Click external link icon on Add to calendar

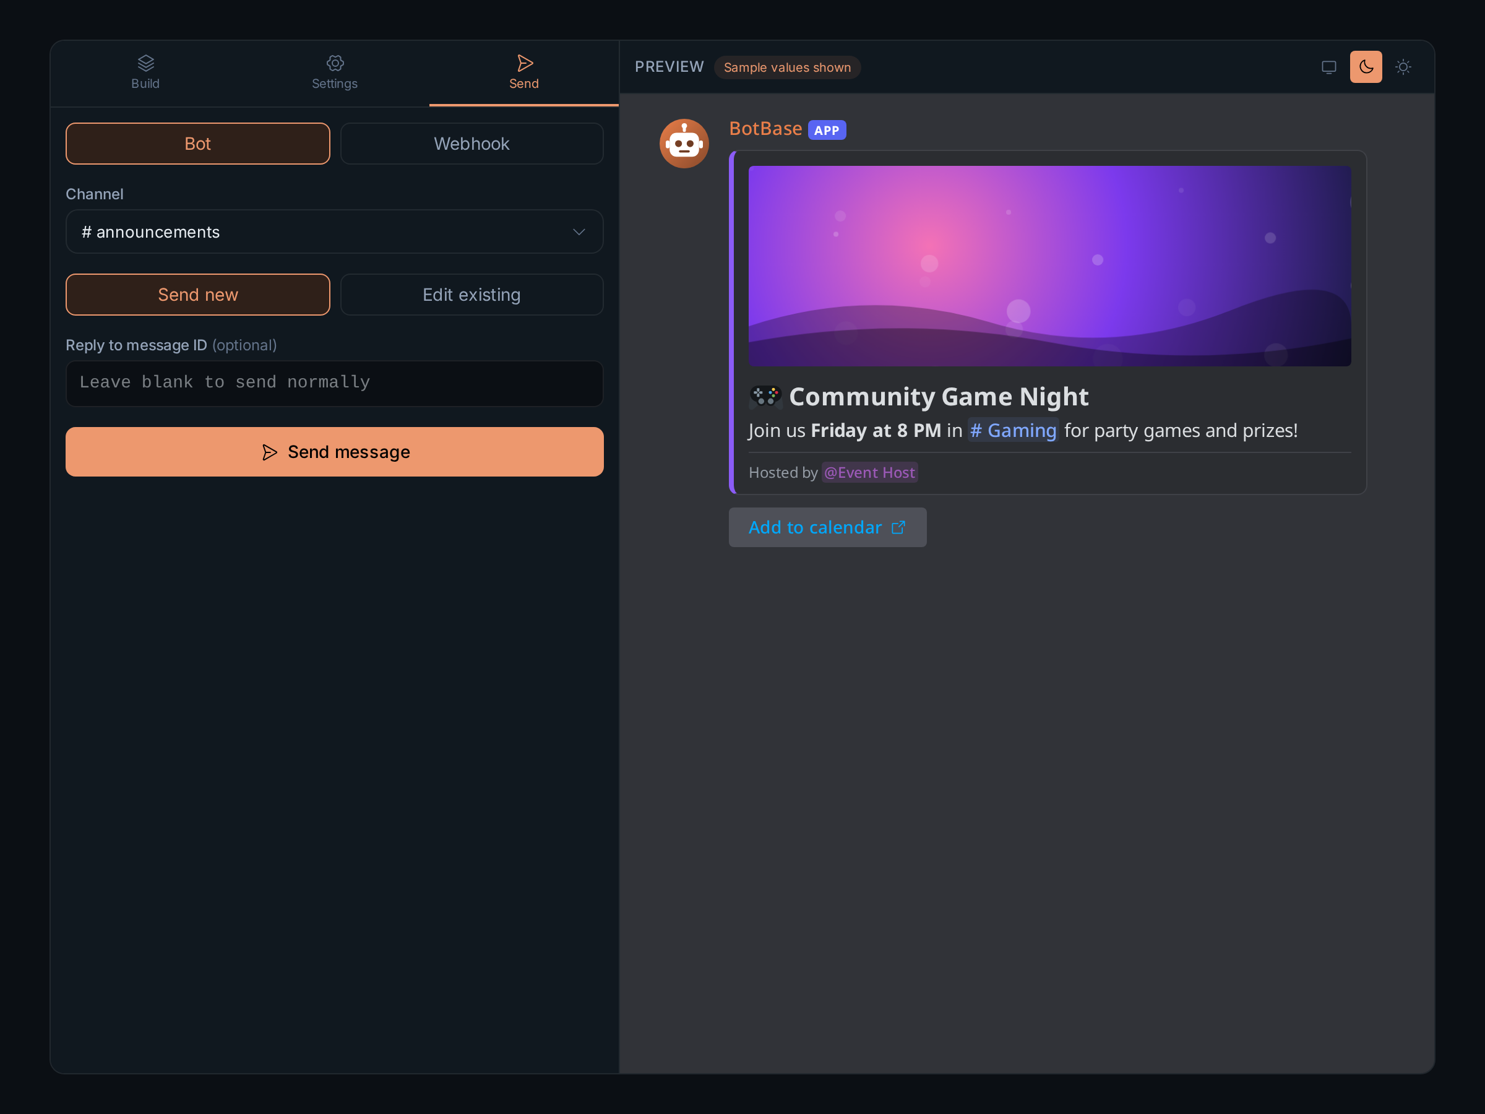coord(898,528)
